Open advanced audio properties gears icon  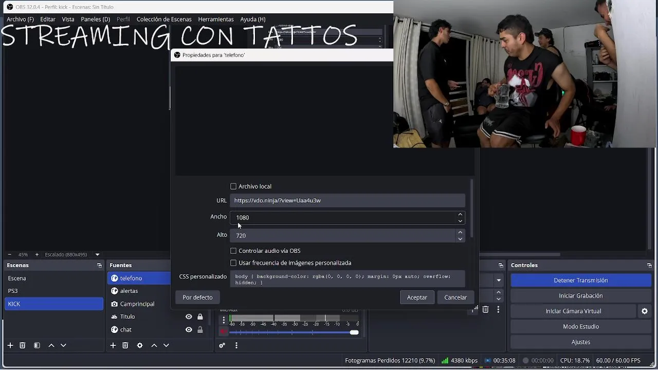222,345
